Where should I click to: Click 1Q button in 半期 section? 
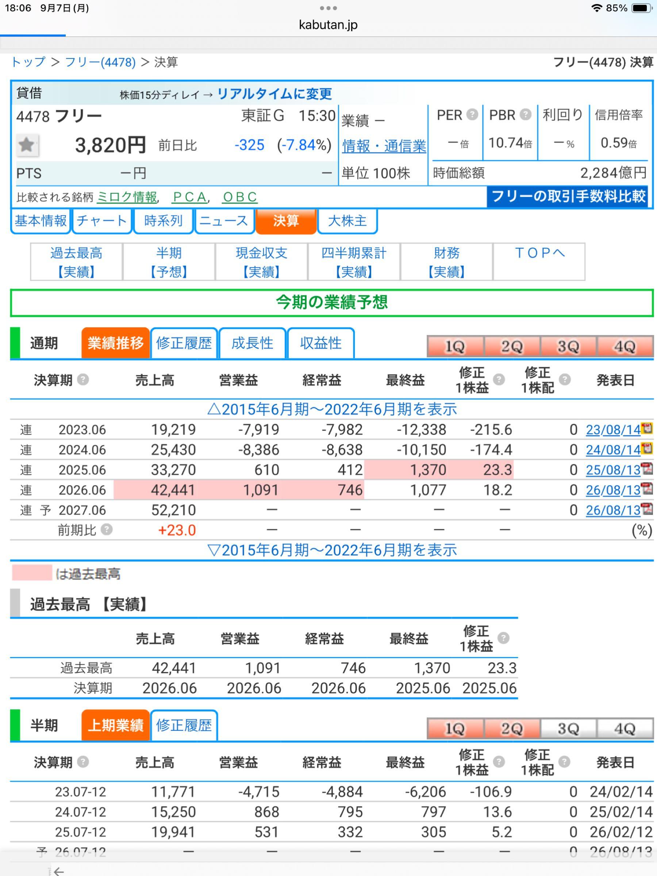point(456,729)
